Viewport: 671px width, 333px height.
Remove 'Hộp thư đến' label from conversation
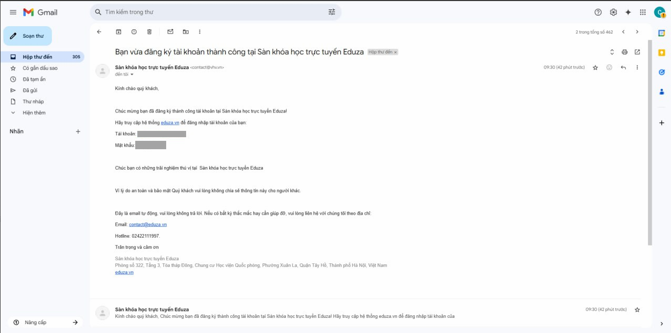[x=396, y=52]
